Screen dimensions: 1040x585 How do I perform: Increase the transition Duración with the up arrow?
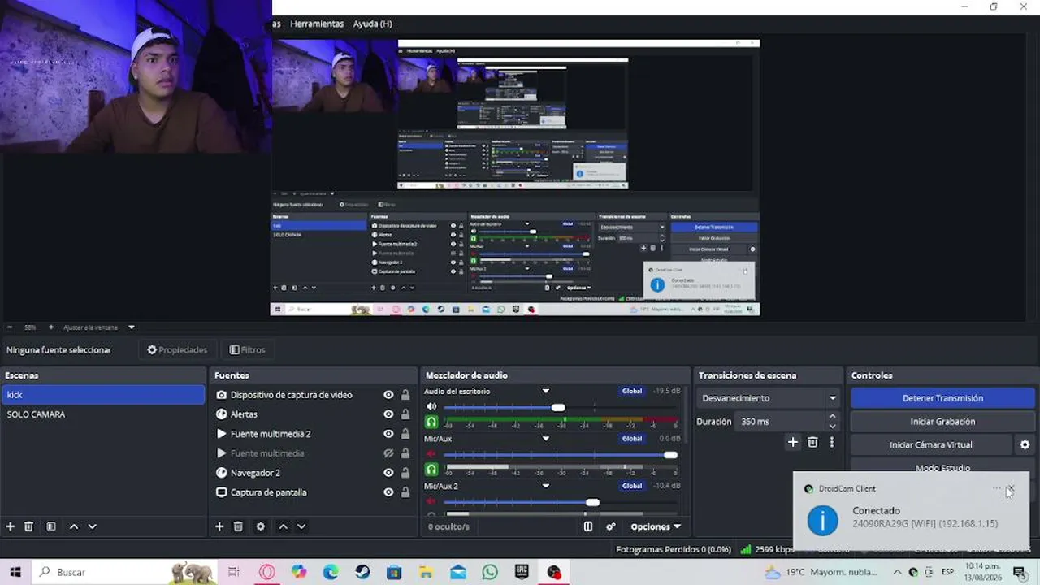pos(832,417)
